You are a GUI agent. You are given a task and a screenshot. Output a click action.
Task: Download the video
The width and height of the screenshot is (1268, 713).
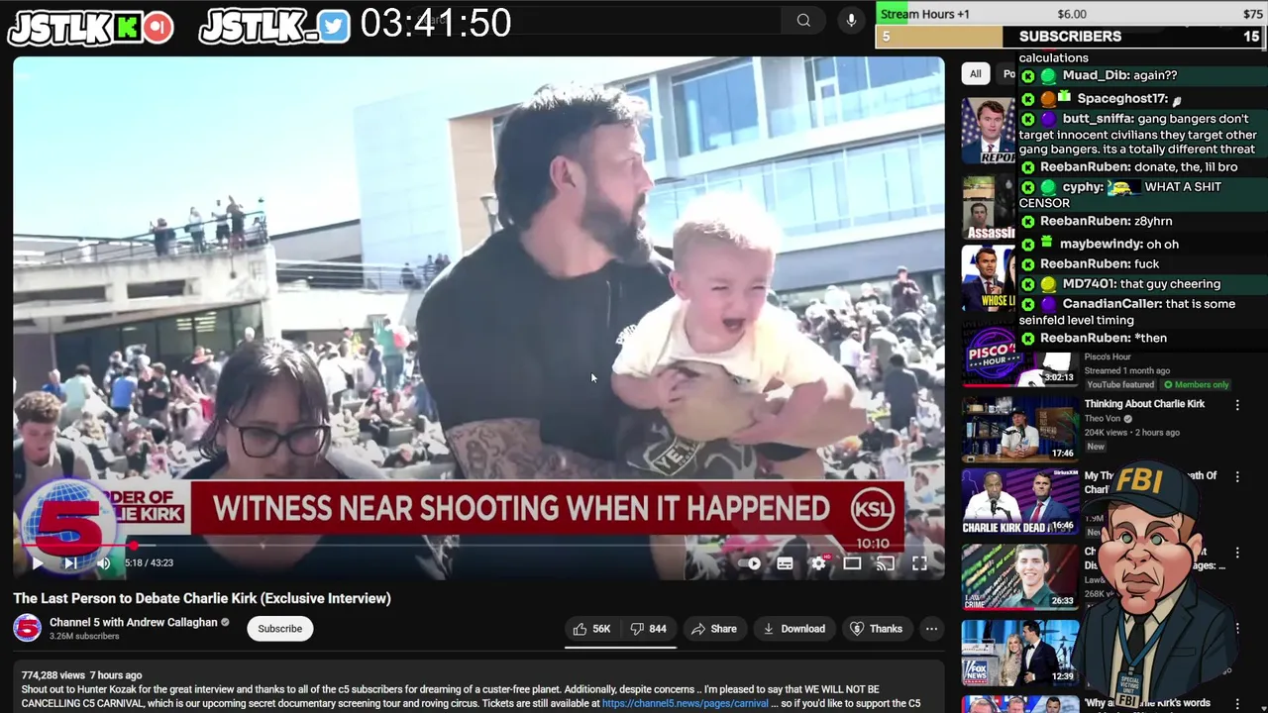(793, 629)
